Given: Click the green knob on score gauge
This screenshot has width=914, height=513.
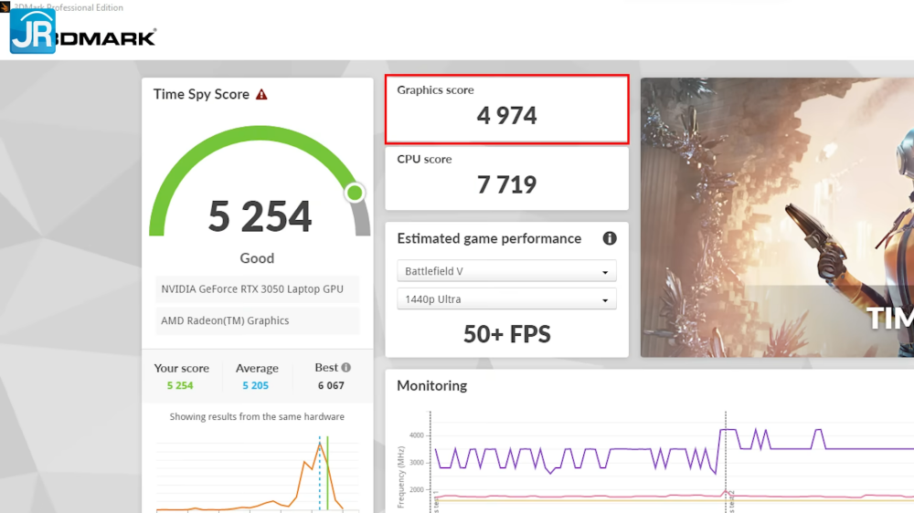Looking at the screenshot, I should [355, 193].
